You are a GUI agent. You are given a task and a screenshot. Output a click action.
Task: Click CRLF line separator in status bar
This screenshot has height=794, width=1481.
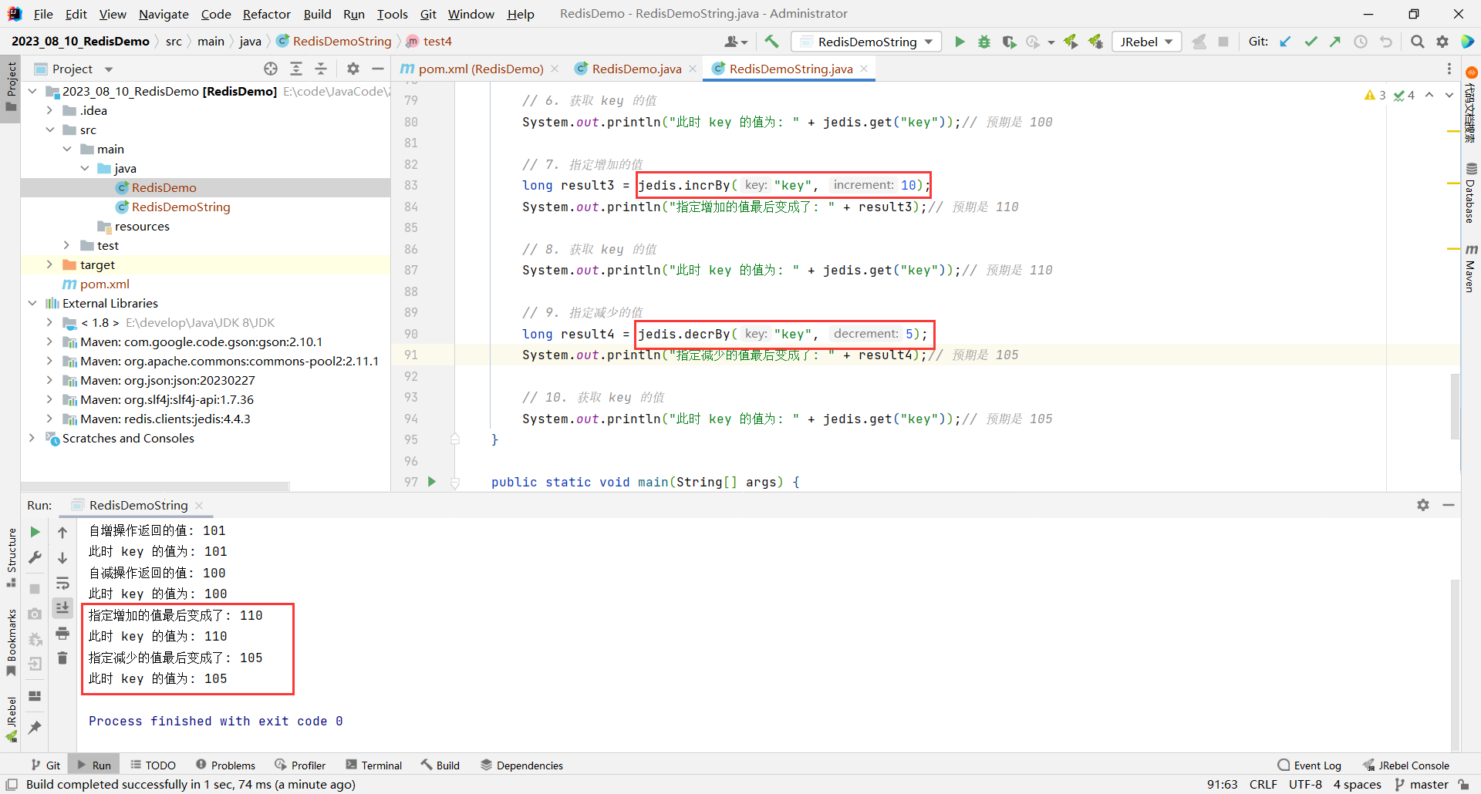coord(1263,785)
